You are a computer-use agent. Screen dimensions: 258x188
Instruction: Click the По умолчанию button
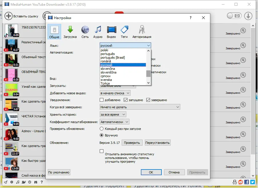[x=59, y=172]
